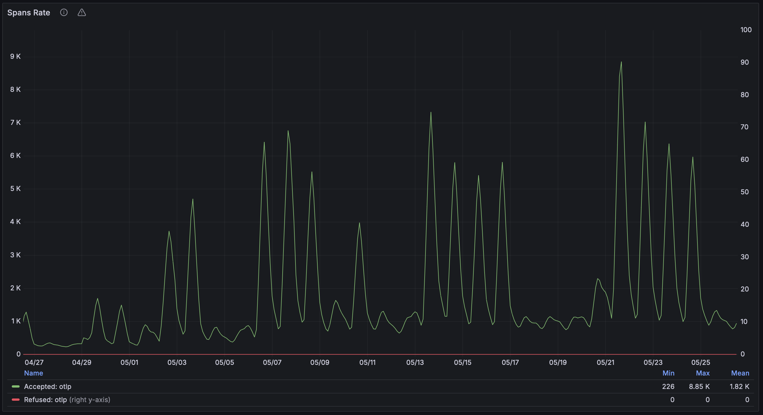Click the panel info icon beside Spans Rate
Viewport: 763px width, 415px height.
[x=64, y=12]
